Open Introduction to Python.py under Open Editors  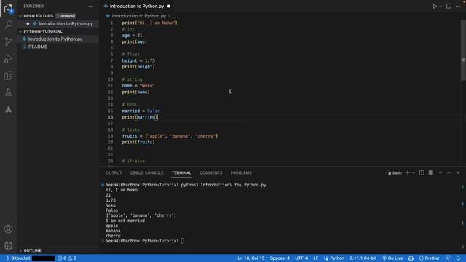66,23
